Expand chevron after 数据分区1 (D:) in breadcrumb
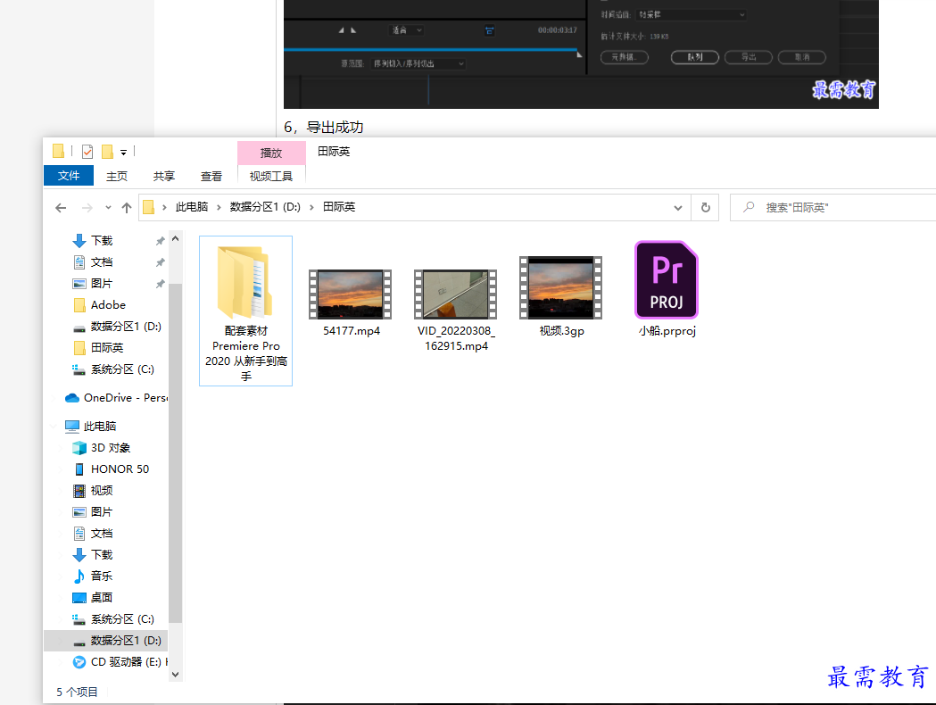The height and width of the screenshot is (705, 936). pyautogui.click(x=311, y=207)
